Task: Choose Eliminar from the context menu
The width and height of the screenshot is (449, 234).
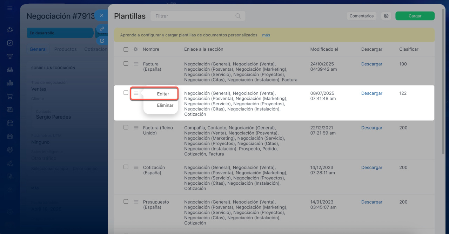Action: [x=165, y=105]
